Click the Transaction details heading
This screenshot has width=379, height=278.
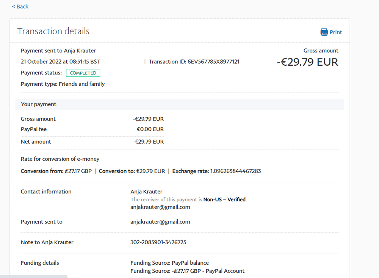[53, 31]
